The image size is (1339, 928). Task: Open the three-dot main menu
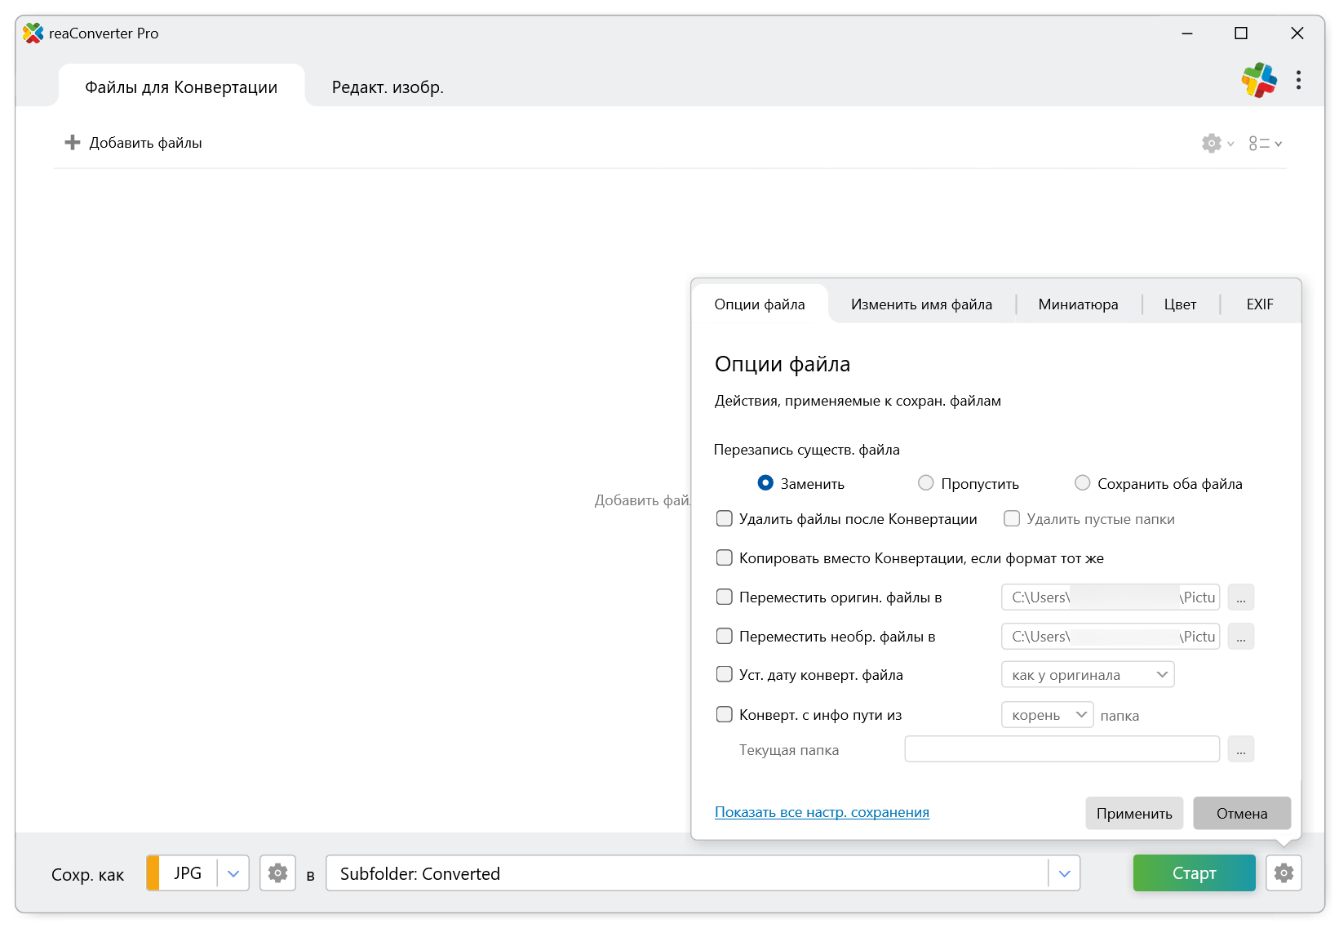tap(1298, 80)
